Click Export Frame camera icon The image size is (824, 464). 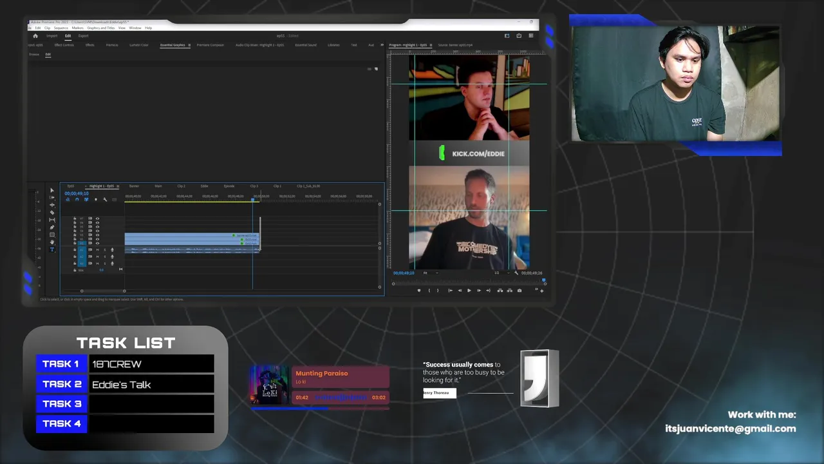click(520, 291)
